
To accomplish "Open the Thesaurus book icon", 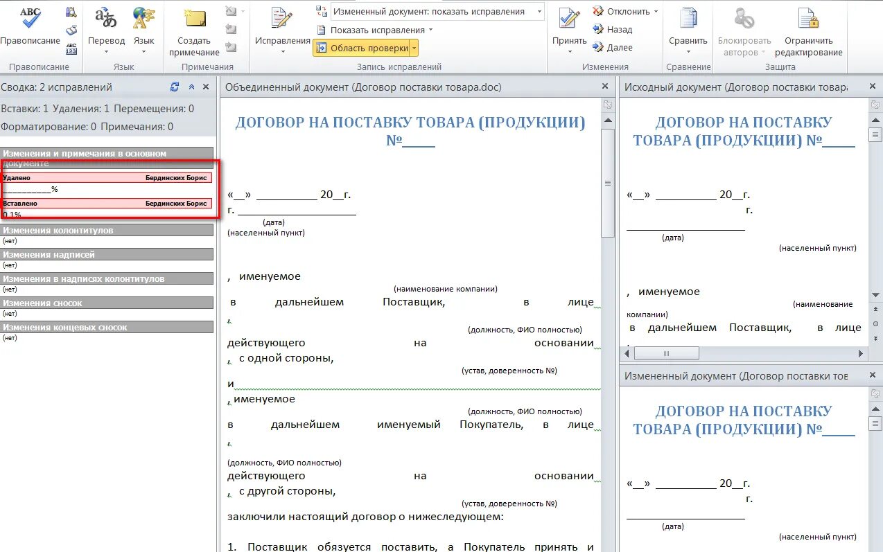I will (x=71, y=30).
